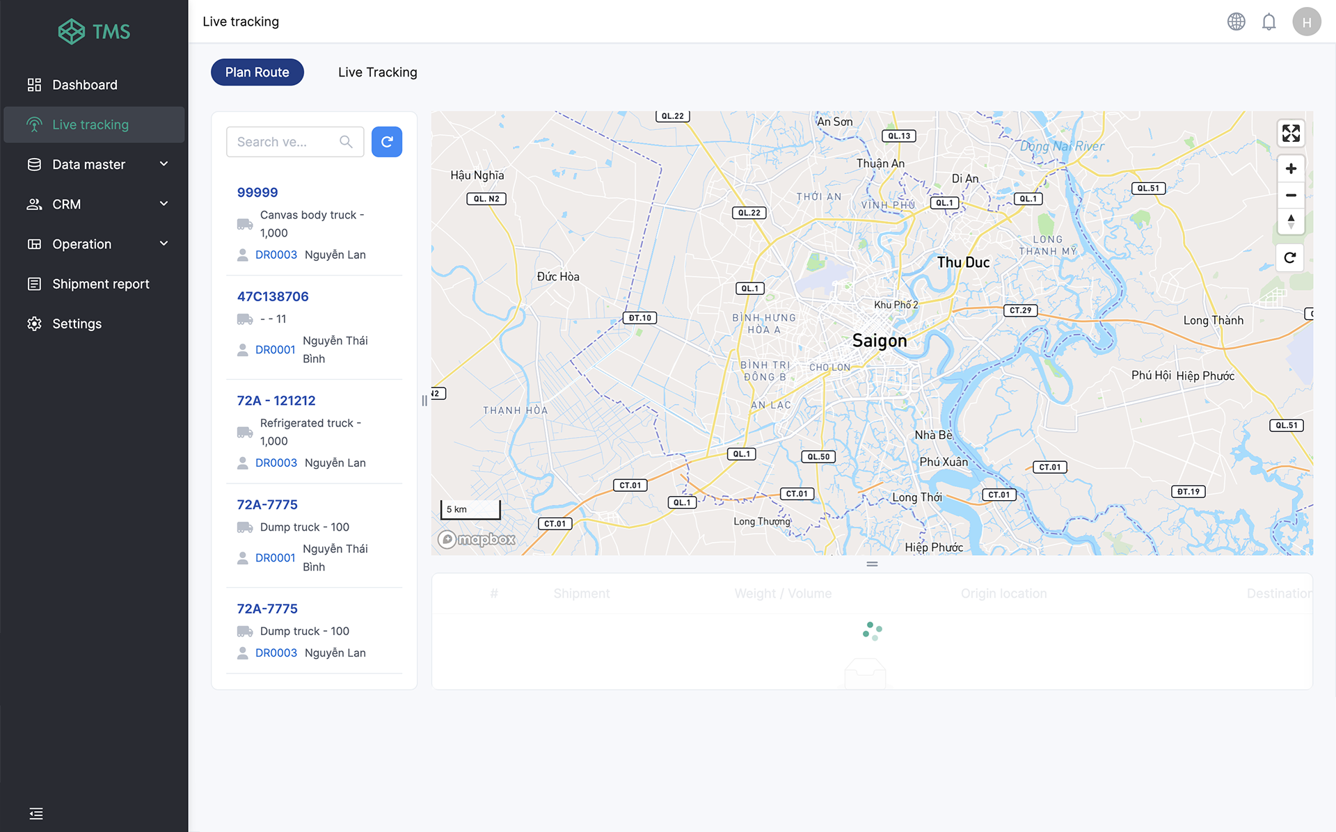Toggle the sidebar collapse button
The height and width of the screenshot is (832, 1336).
[x=35, y=813]
